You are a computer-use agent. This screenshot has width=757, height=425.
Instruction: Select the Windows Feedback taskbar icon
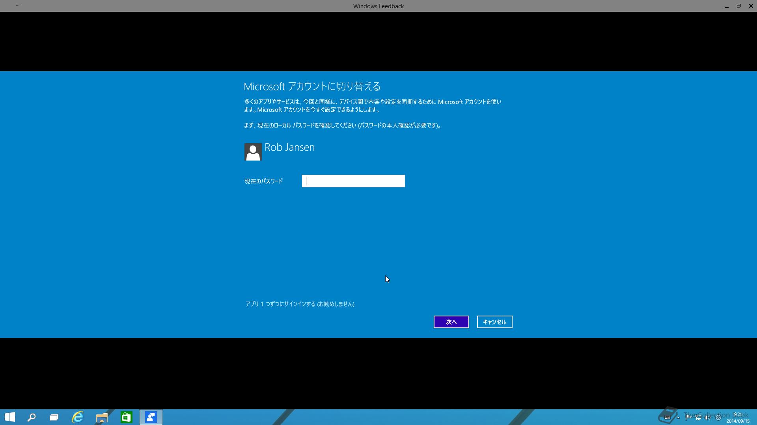point(151,417)
